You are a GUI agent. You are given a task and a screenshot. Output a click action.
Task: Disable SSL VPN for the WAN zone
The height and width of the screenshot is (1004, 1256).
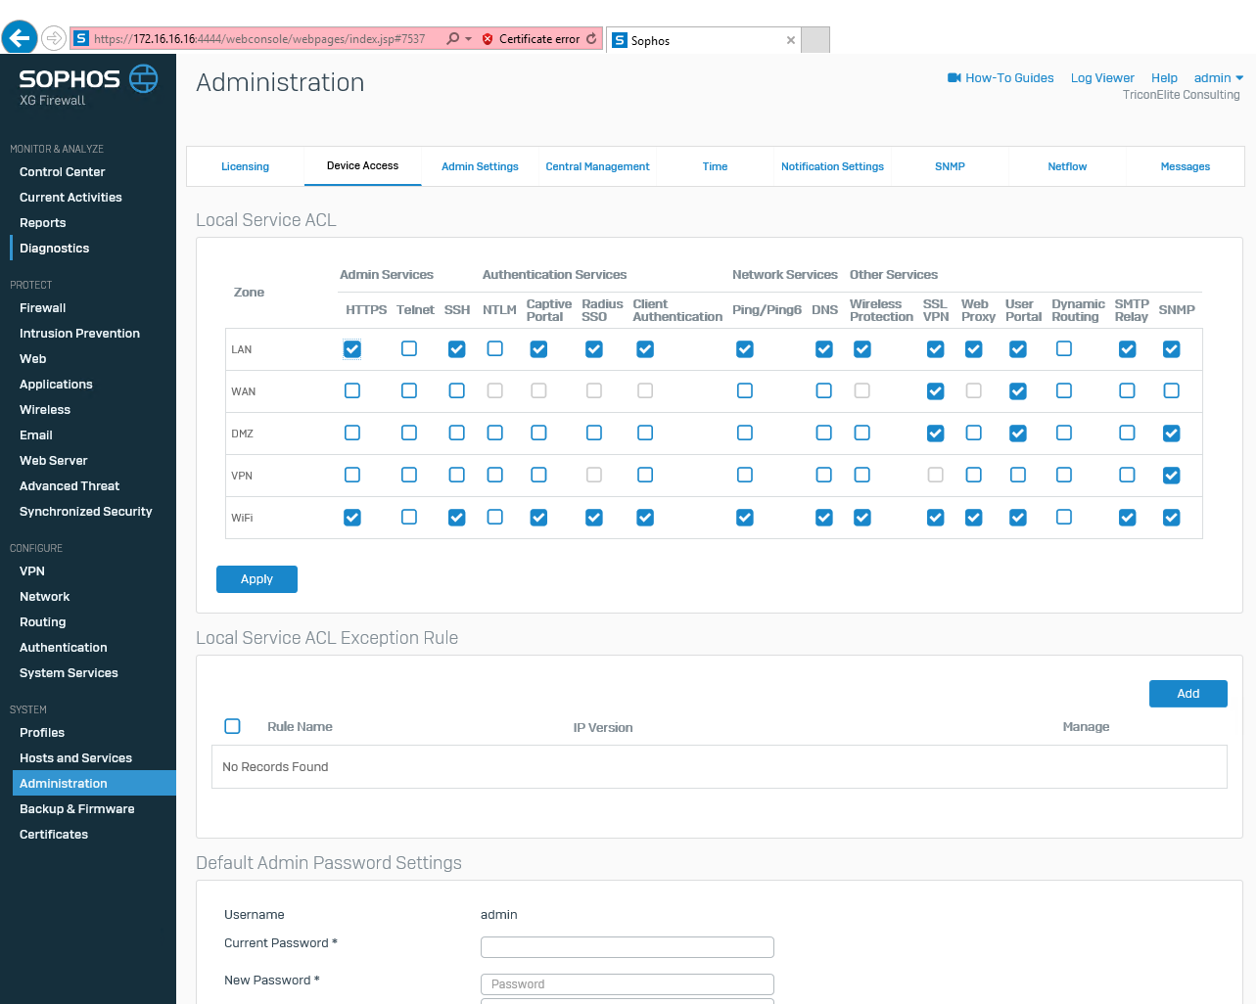[x=936, y=391]
